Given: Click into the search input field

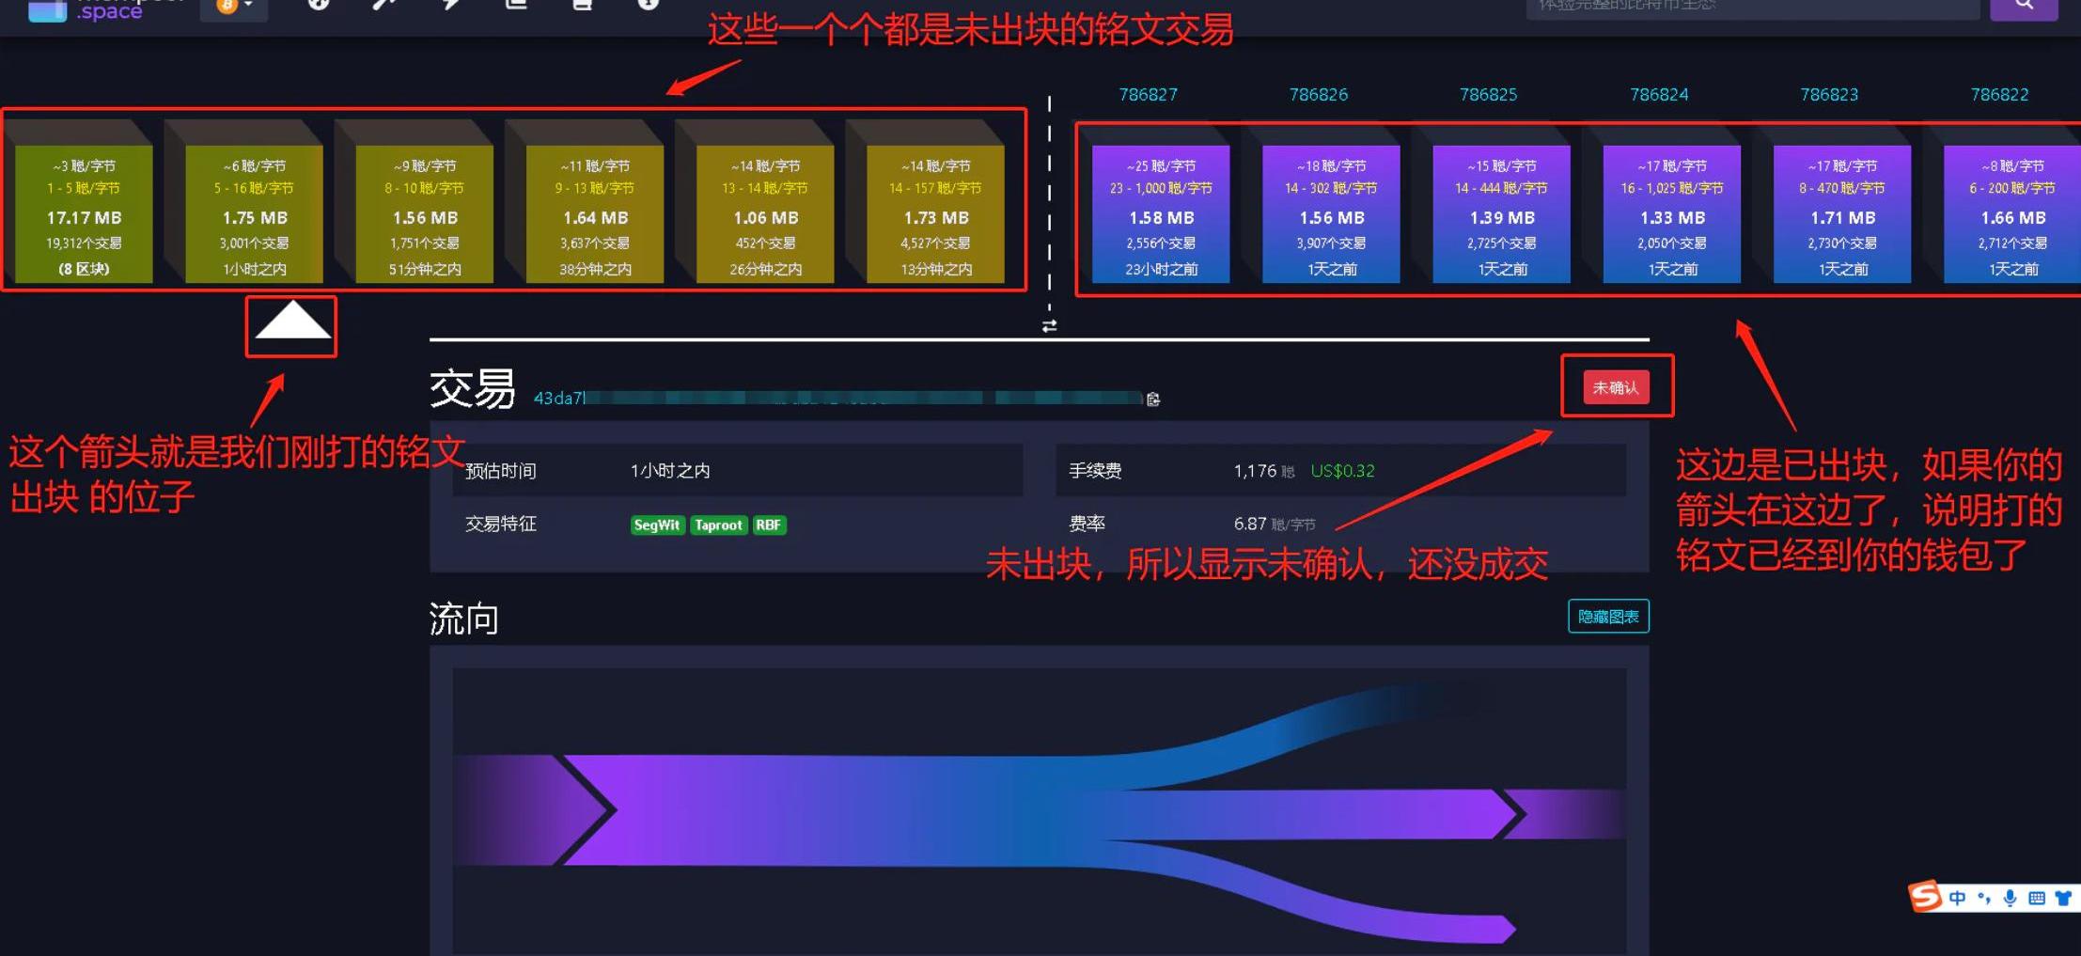Looking at the screenshot, I should pos(1748,8).
